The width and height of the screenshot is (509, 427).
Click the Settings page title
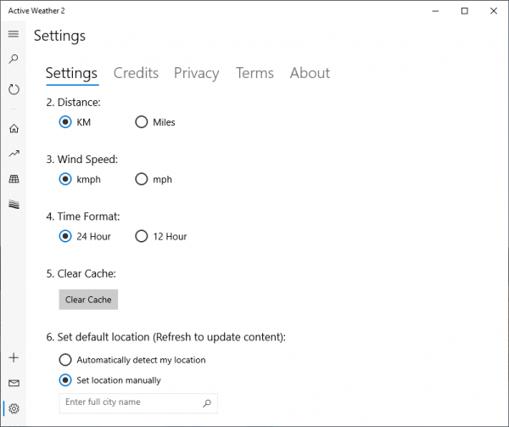coord(59,36)
